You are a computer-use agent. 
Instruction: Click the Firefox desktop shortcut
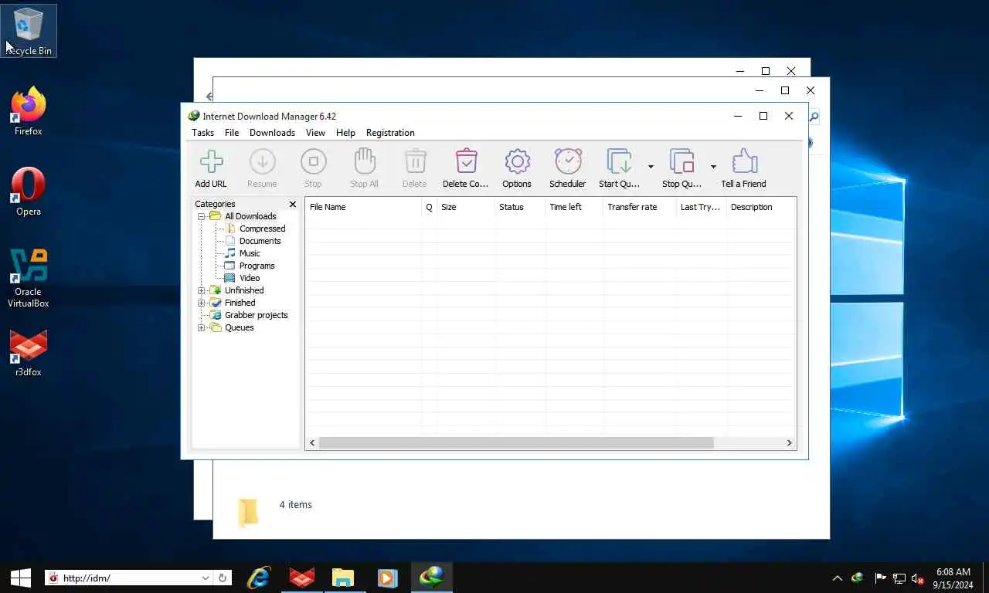point(29,112)
